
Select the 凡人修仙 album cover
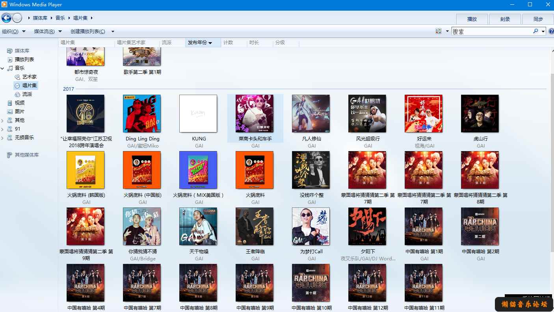311,114
